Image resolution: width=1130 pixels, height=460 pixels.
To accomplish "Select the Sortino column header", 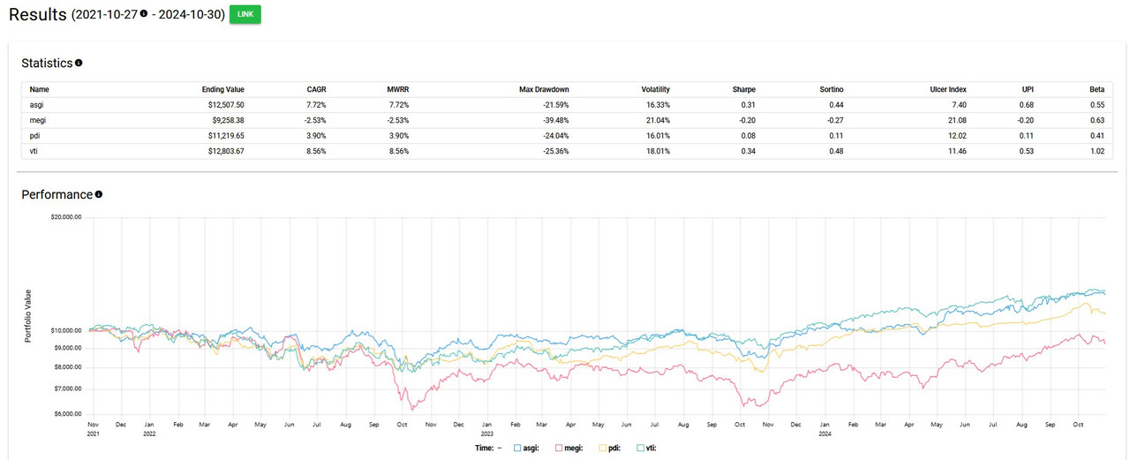I will 830,89.
